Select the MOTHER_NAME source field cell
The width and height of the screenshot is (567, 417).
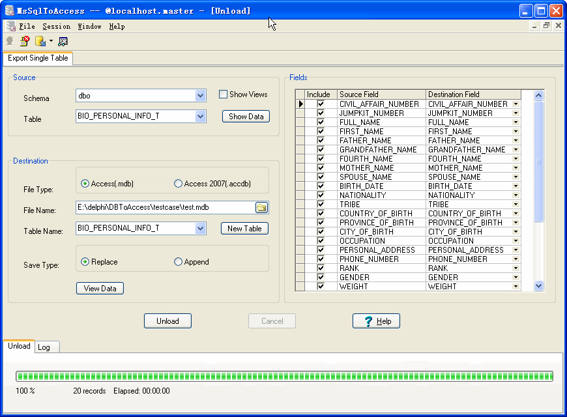381,168
